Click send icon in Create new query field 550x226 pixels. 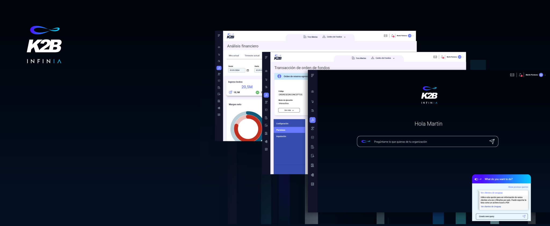point(524,216)
